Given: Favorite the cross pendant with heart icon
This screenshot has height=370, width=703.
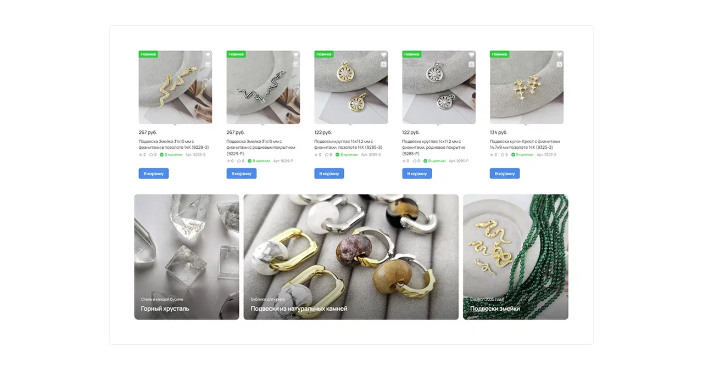Looking at the screenshot, I should point(560,55).
